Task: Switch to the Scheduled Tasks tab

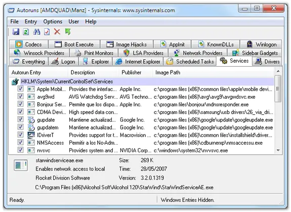Action: click(x=190, y=61)
